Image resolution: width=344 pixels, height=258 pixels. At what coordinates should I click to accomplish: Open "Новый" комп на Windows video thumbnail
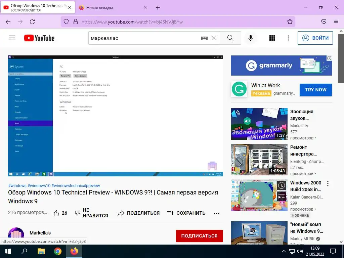[x=259, y=233]
